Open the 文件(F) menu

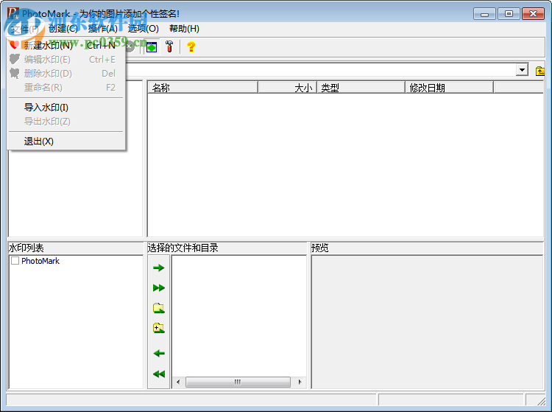tap(24, 29)
